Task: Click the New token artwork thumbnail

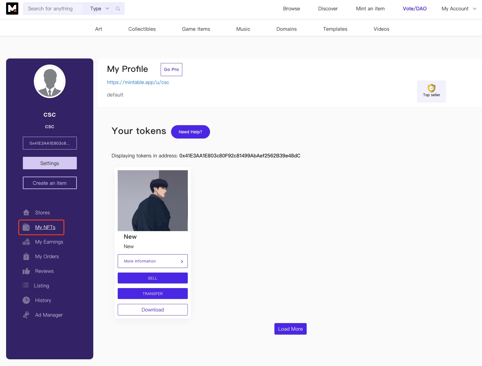Action: (x=153, y=201)
